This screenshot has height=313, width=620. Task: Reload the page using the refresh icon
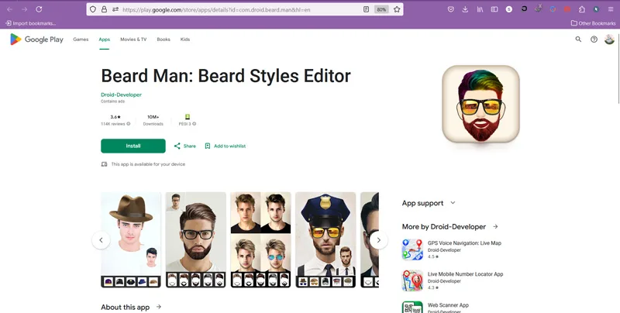coord(39,9)
